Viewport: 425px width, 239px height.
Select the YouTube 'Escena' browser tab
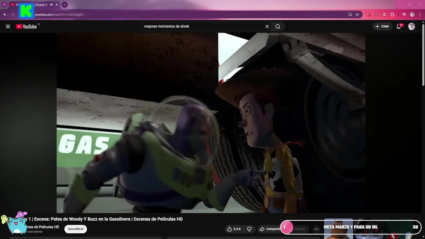tap(35, 5)
